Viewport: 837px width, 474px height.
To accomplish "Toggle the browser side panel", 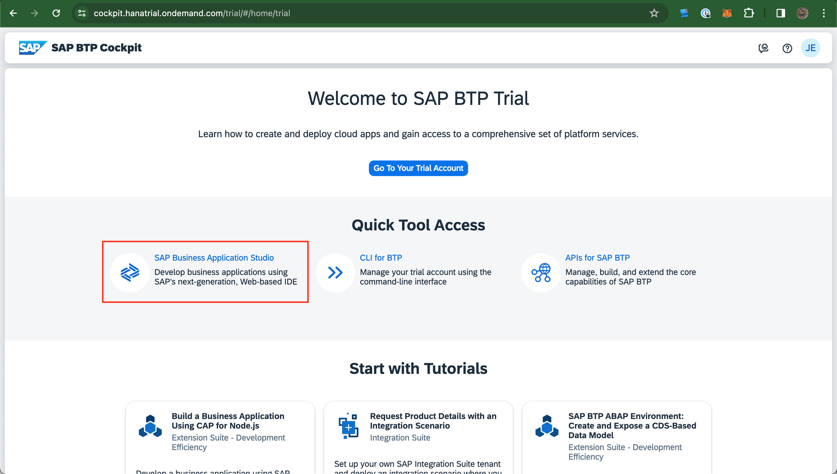I will tap(781, 13).
